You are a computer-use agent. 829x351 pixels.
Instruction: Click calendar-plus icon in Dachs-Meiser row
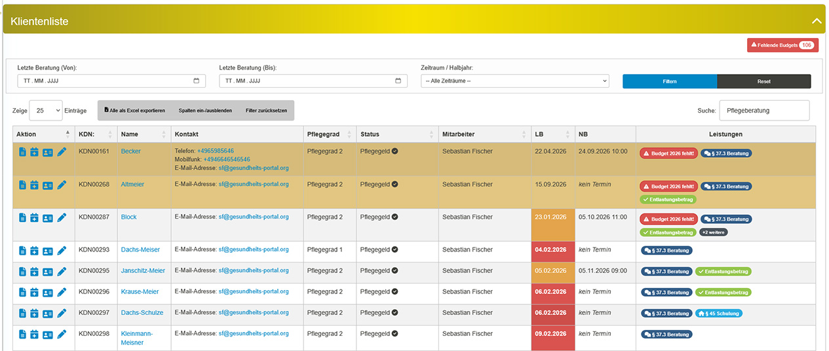click(x=34, y=251)
